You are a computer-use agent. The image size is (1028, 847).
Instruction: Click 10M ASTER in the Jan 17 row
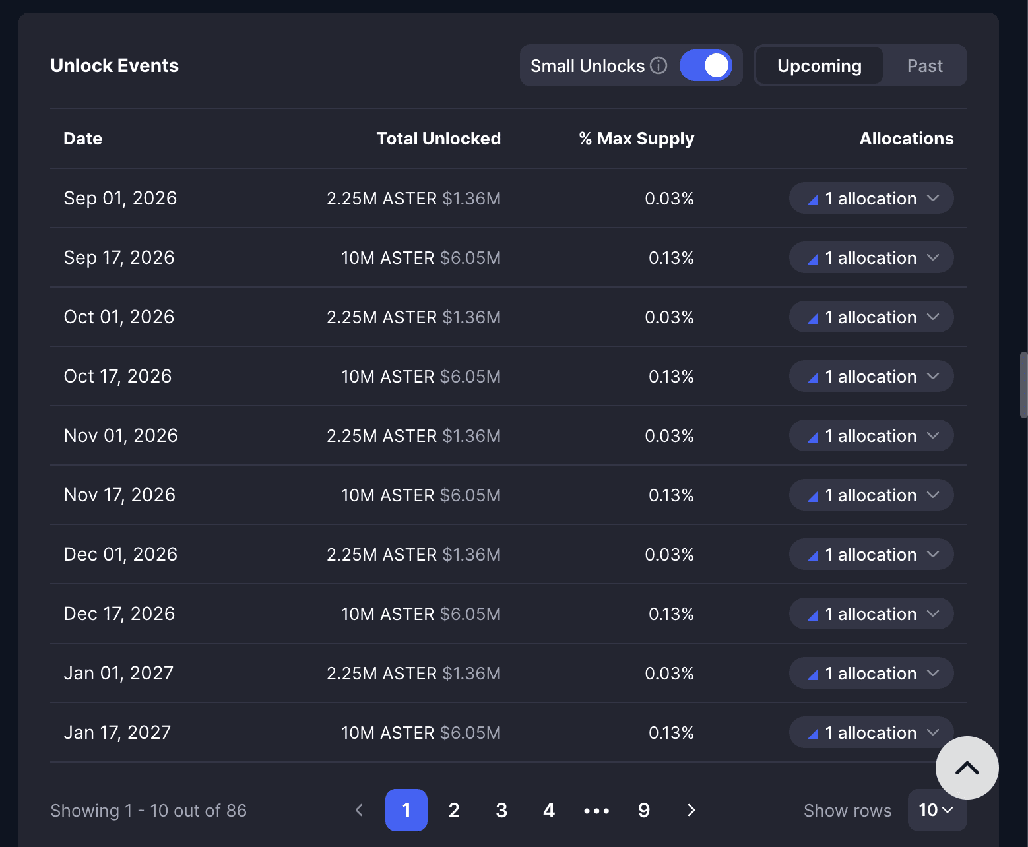(x=388, y=733)
